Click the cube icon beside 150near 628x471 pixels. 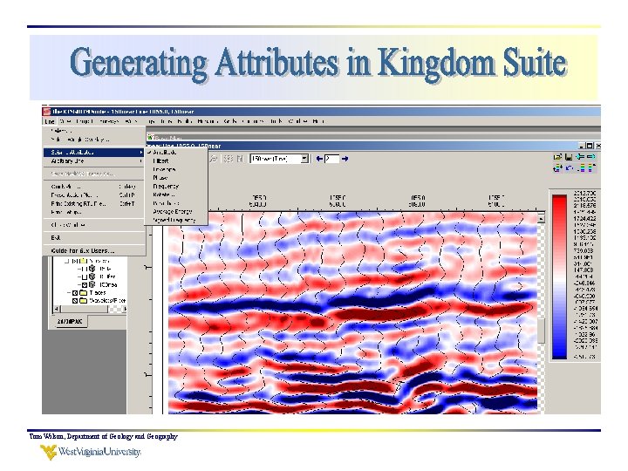coord(92,284)
